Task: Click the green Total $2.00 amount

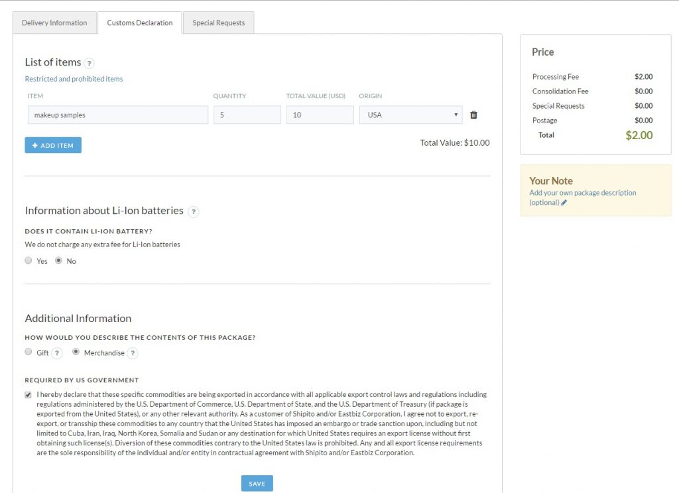Action: click(x=639, y=135)
